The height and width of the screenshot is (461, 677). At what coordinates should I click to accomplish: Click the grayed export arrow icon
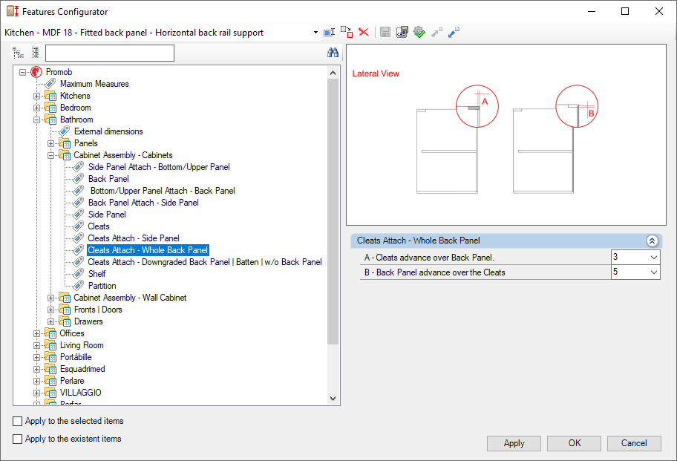[437, 32]
